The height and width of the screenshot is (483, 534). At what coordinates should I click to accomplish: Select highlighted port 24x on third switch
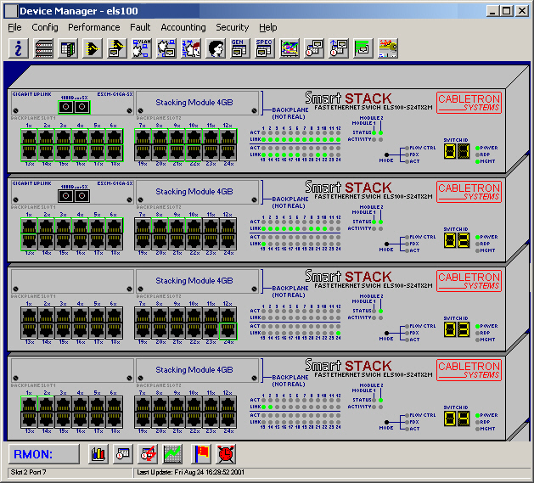click(228, 330)
